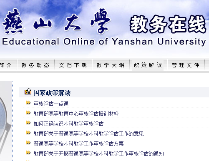Image resolution: width=209 pixels, height=161 pixels.
Task: Open 教育部关于普通高等学校本科教学评估工作的意见
Action: point(88,134)
